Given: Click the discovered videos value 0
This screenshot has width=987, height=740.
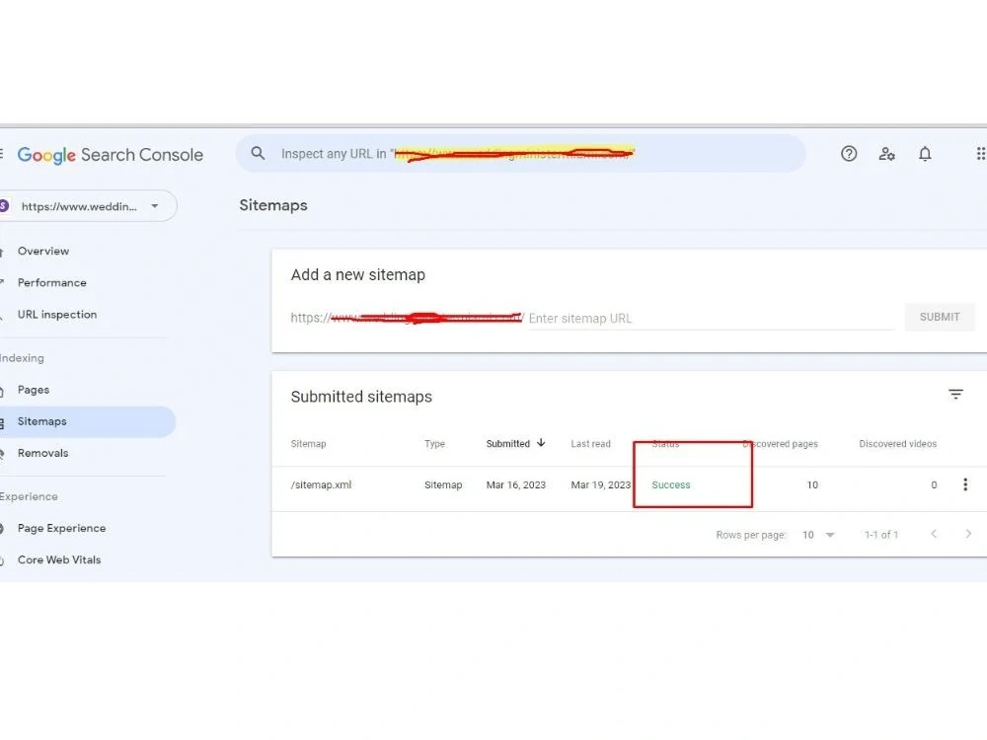Looking at the screenshot, I should (x=934, y=484).
